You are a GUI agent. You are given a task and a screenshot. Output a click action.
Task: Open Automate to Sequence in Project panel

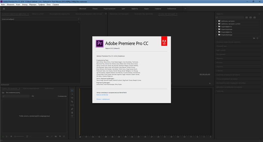click(47, 137)
